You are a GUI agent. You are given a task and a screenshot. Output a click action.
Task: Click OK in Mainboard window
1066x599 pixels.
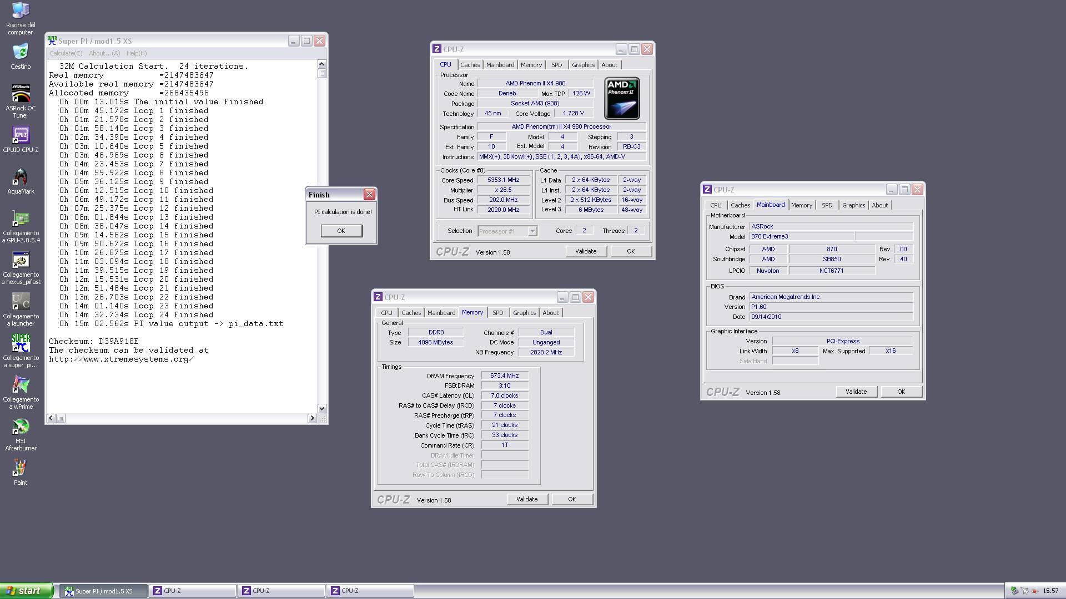901,392
